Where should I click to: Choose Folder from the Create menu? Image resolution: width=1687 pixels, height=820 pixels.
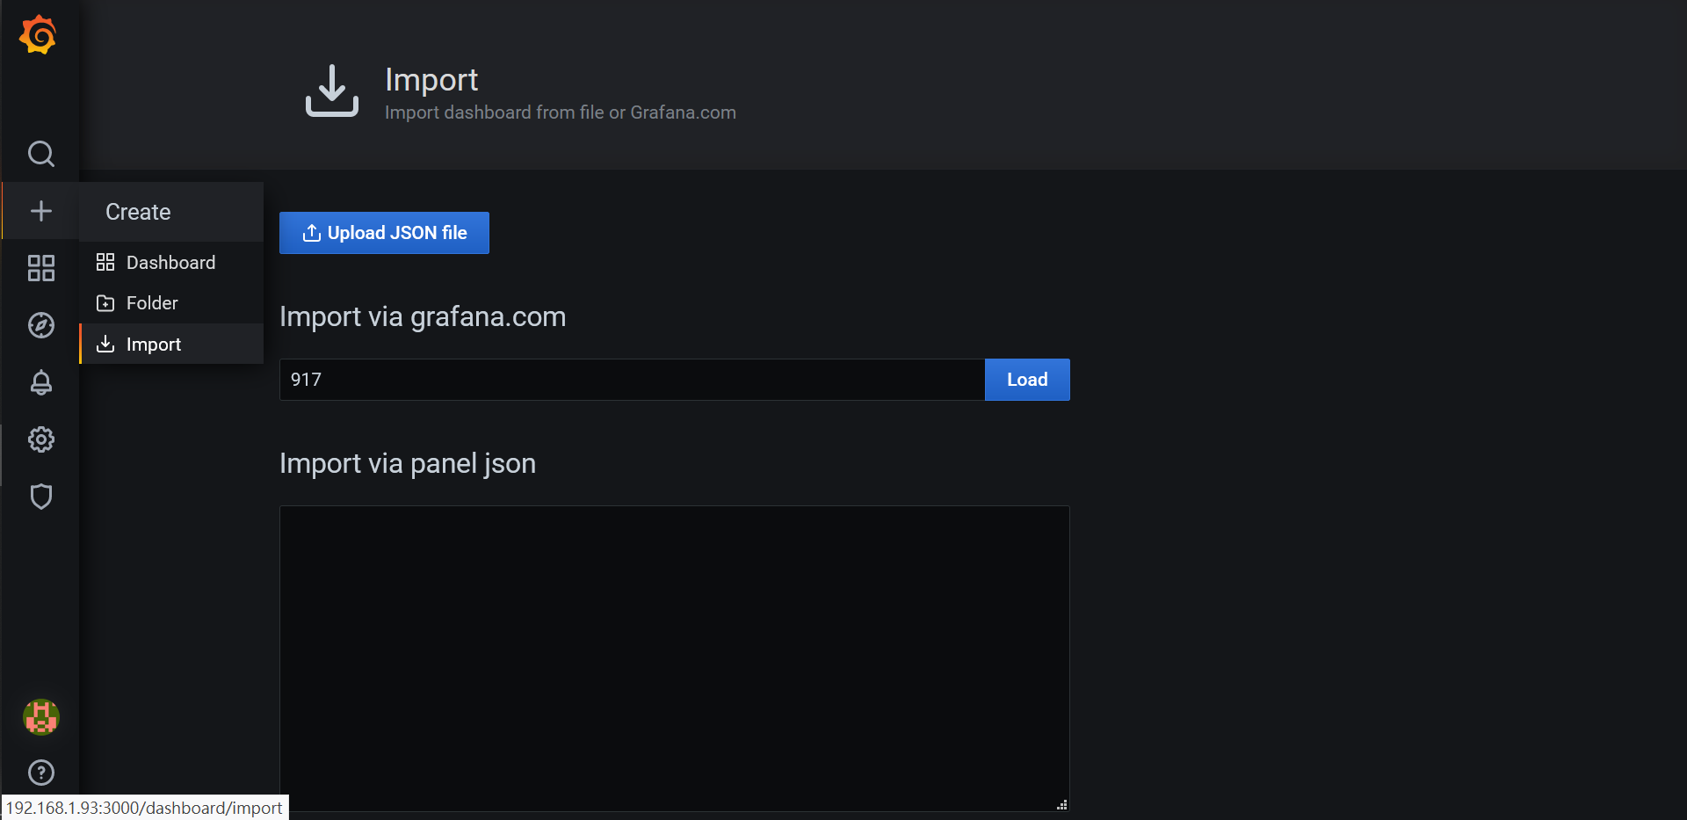tap(171, 303)
